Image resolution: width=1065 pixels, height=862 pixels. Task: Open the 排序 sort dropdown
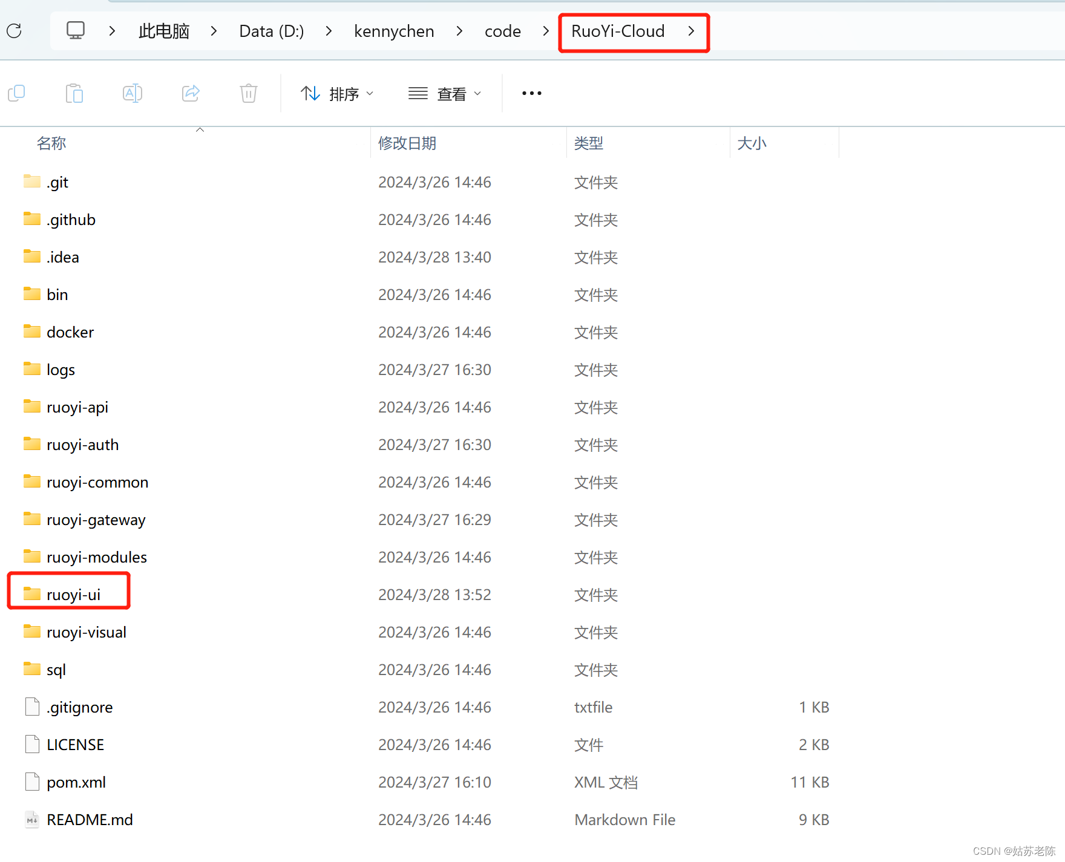click(x=337, y=94)
